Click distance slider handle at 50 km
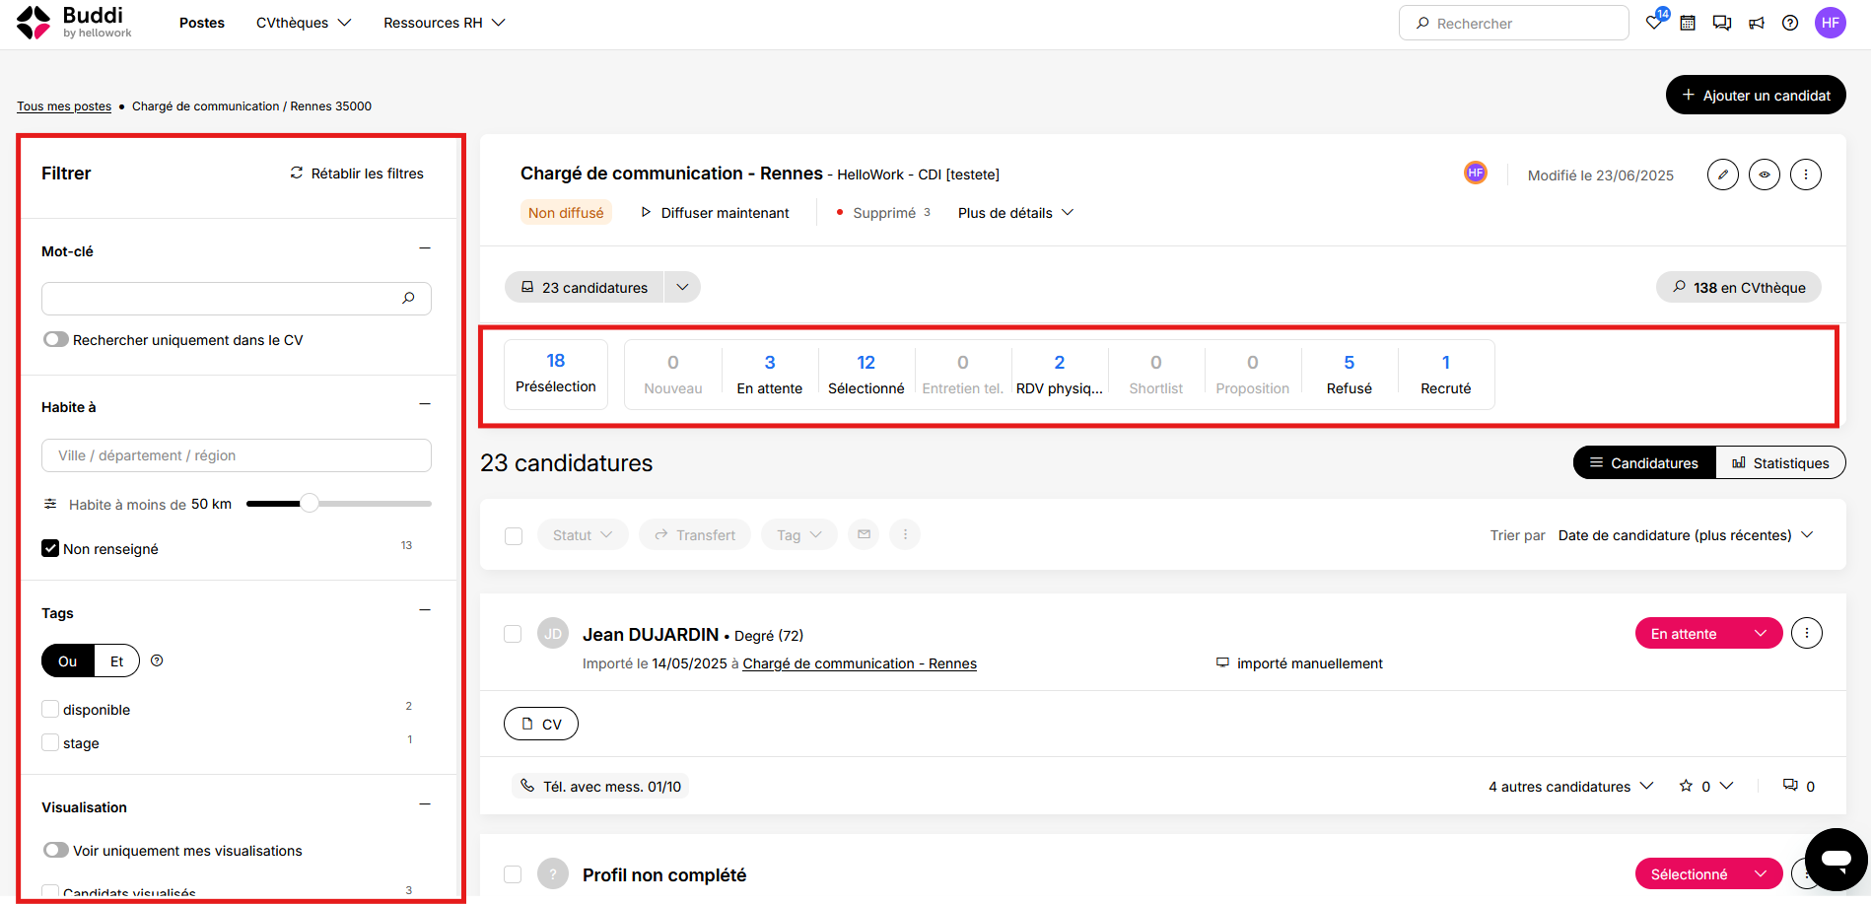The width and height of the screenshot is (1871, 904). [x=310, y=504]
